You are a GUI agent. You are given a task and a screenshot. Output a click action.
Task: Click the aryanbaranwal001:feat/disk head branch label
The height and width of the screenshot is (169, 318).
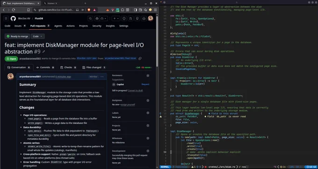[121, 59]
